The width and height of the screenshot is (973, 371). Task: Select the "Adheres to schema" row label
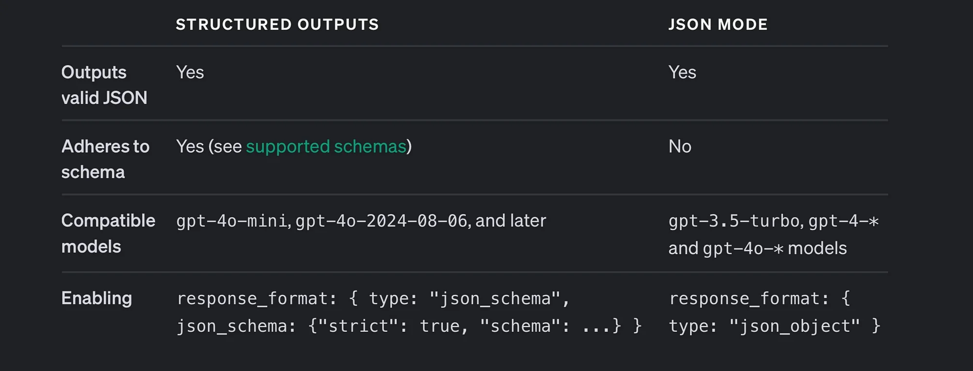[x=105, y=159]
